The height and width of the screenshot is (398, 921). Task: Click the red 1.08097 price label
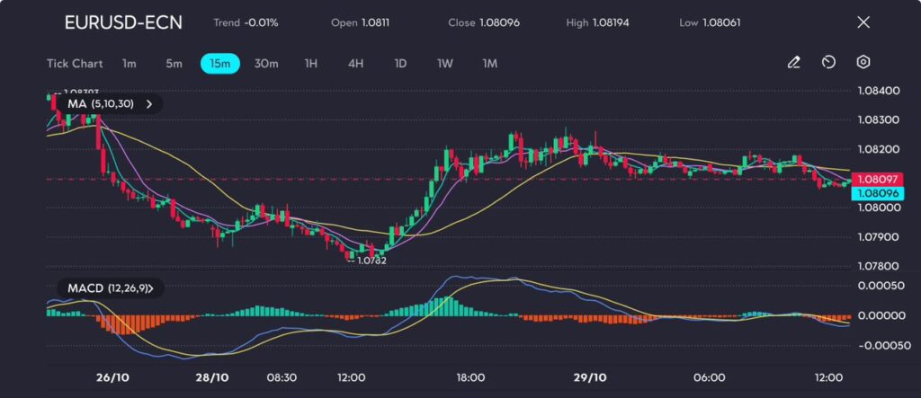point(874,180)
